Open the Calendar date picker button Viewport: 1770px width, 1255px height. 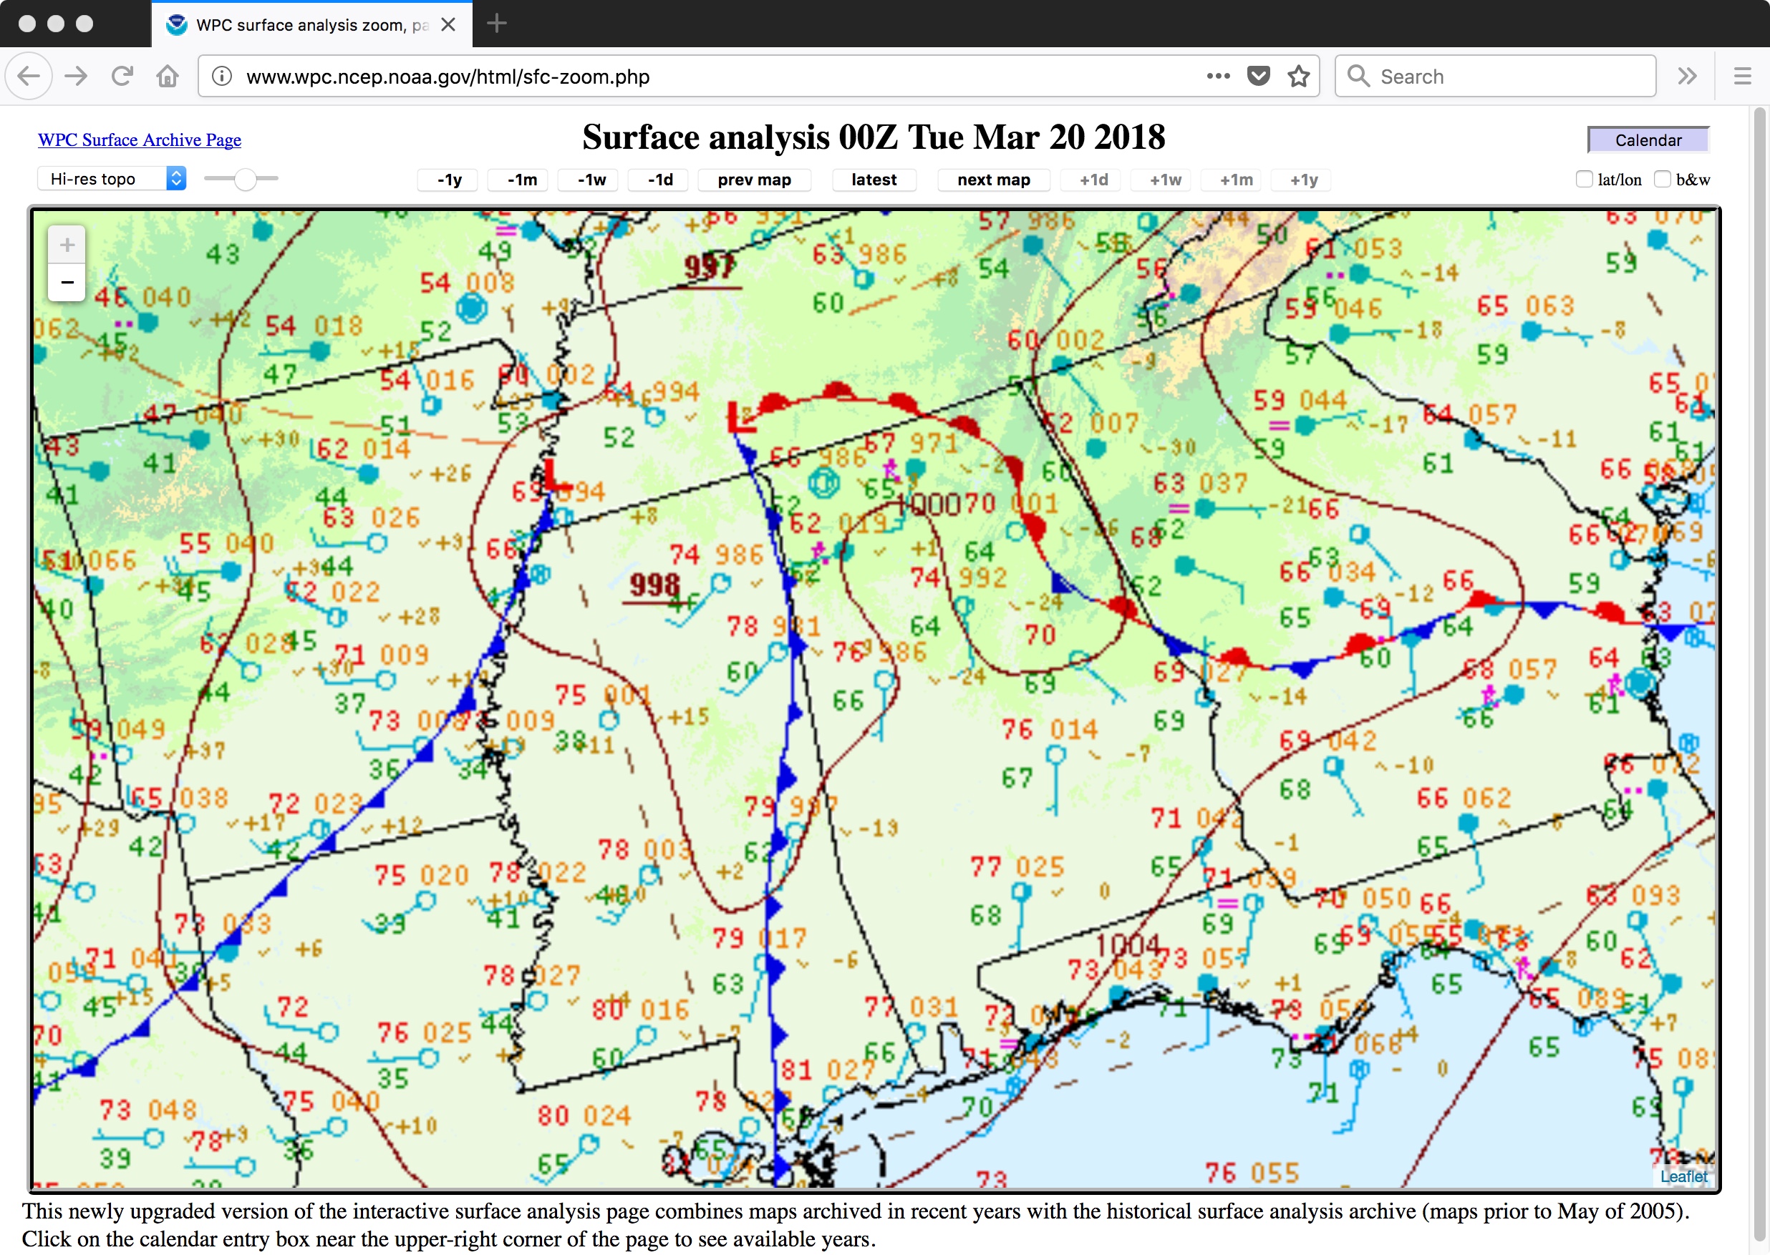[1648, 140]
